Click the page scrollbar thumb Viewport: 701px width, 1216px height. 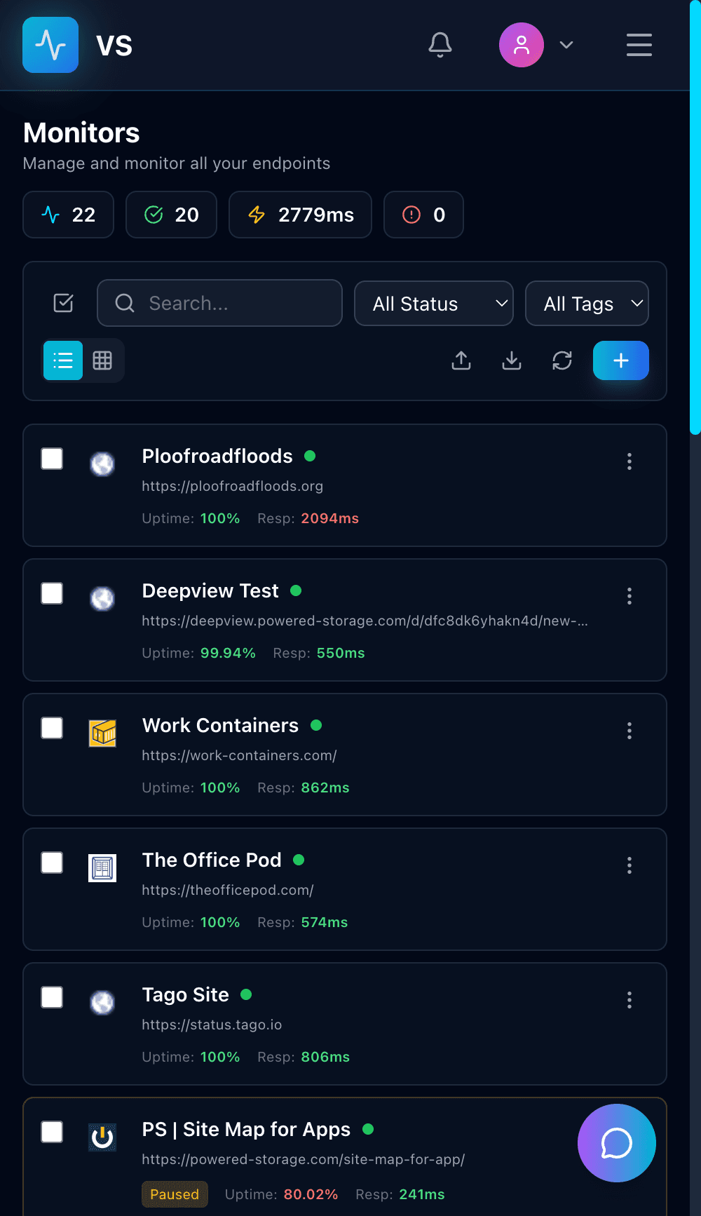coord(695,217)
